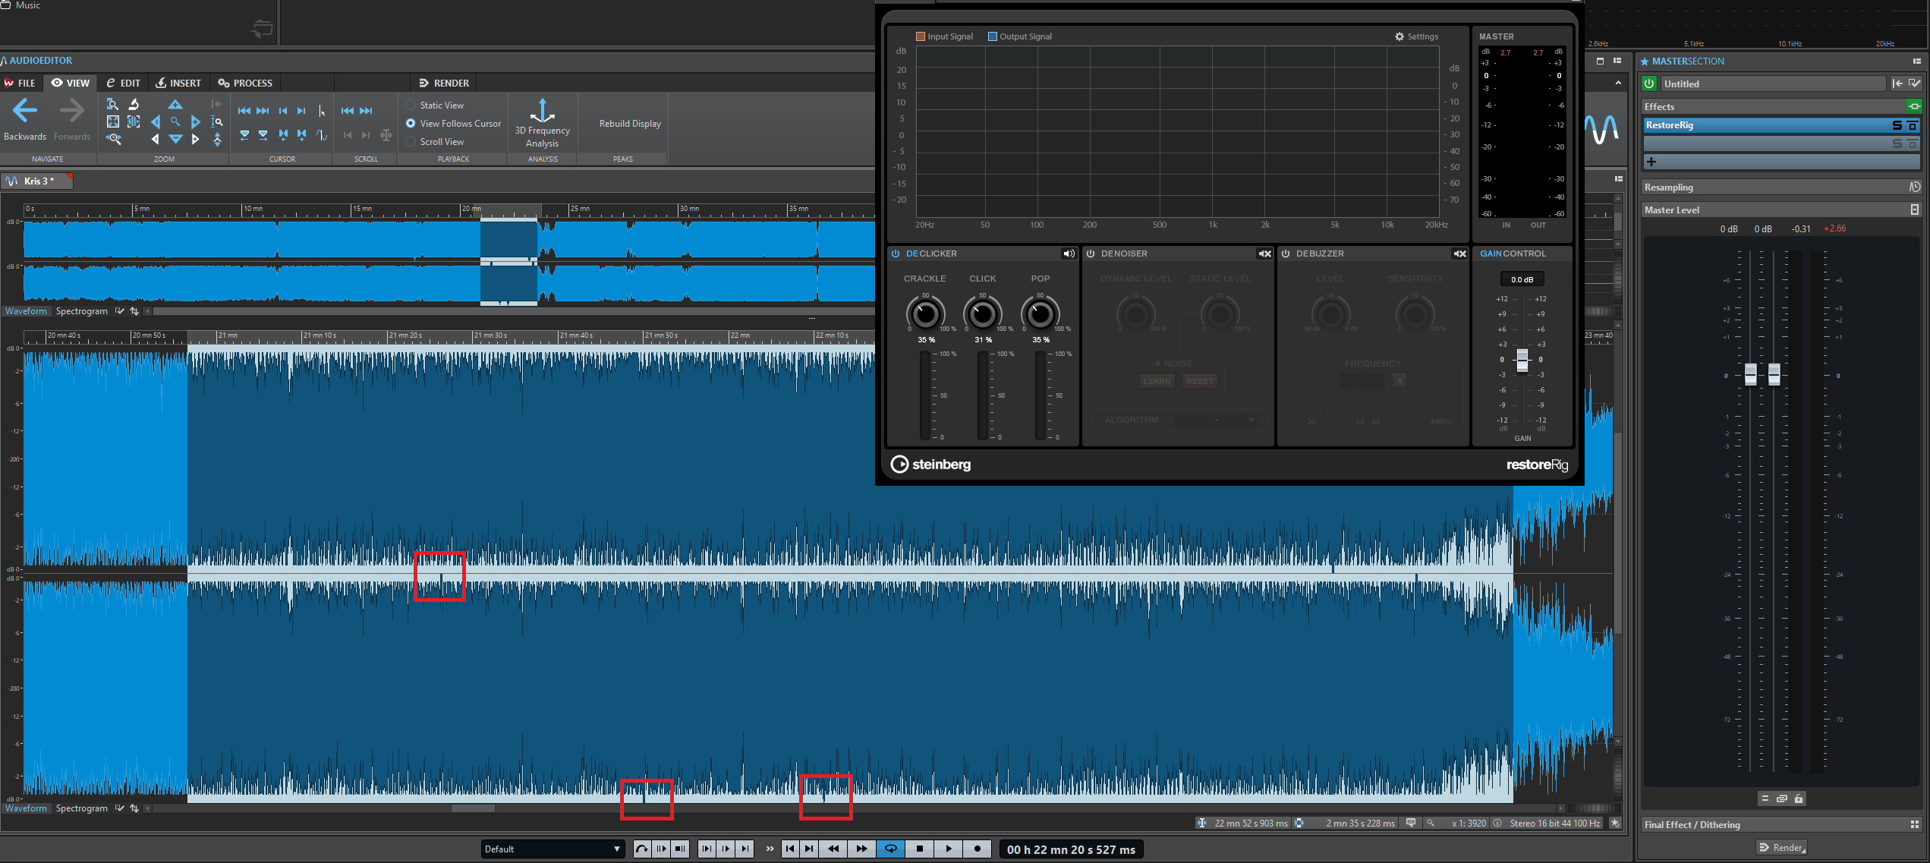Open the EDIT tab
Viewport: 1930px width, 863px height.
click(124, 83)
